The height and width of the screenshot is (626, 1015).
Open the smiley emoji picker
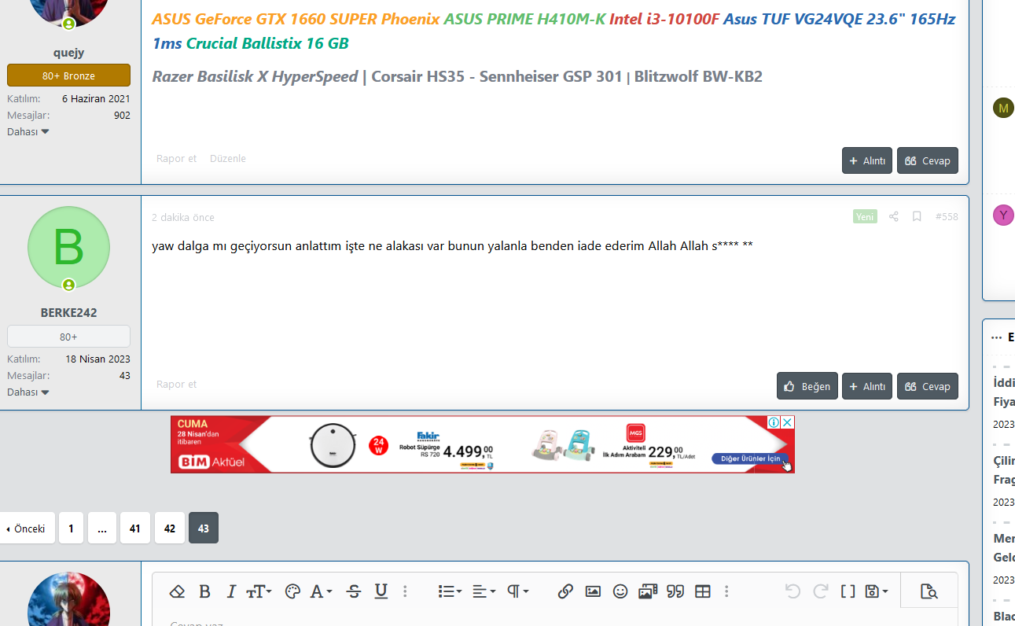coord(620,591)
